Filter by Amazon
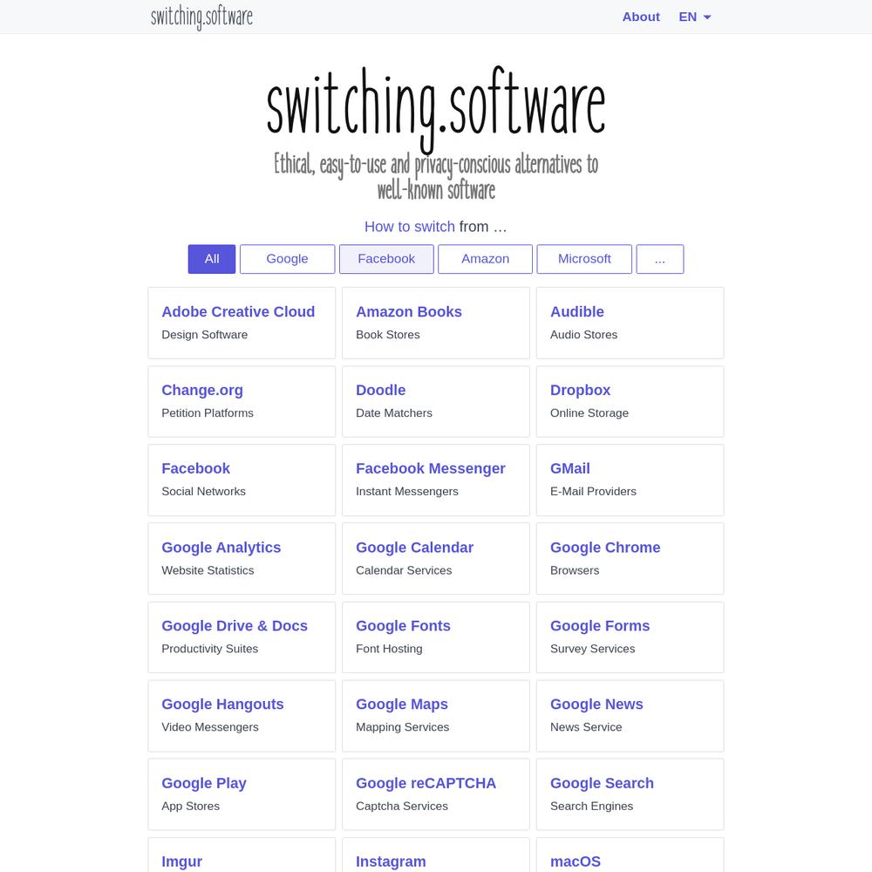Viewport: 872px width, 872px height. [485, 259]
